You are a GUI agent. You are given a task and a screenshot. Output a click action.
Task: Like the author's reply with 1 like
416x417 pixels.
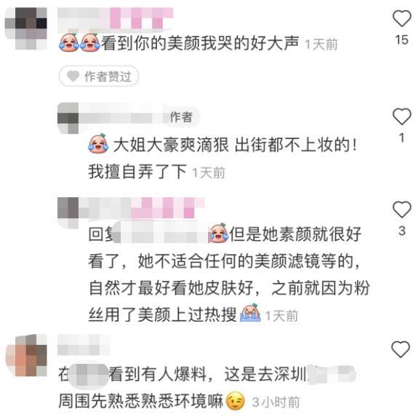[401, 116]
